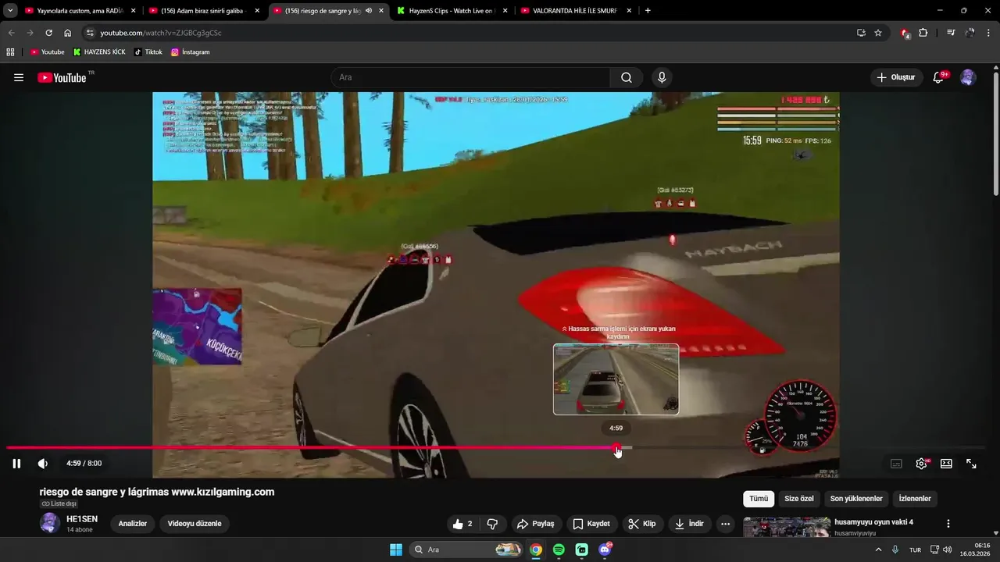Focus the YouTube search field
The image size is (1000, 562).
coord(470,77)
